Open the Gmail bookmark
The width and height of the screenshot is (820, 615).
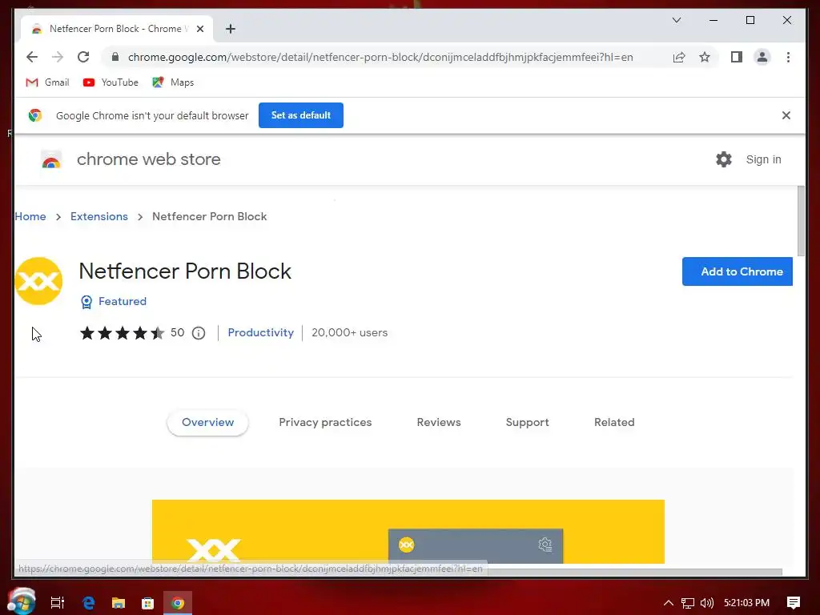tap(47, 82)
